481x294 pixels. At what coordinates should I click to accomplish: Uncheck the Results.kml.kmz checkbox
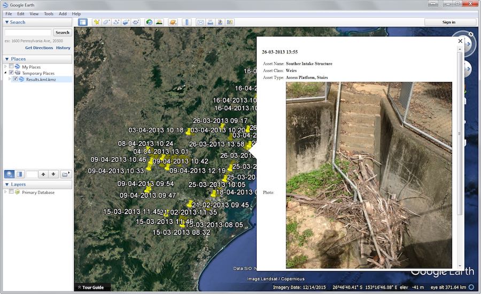(15, 79)
